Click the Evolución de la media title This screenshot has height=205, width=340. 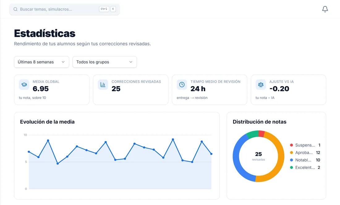click(47, 122)
